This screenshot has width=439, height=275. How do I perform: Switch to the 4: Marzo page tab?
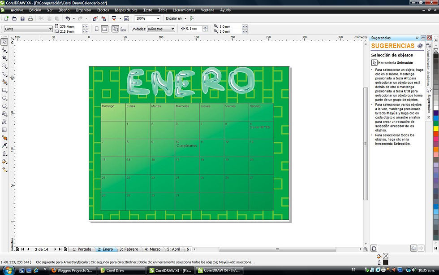click(153, 249)
